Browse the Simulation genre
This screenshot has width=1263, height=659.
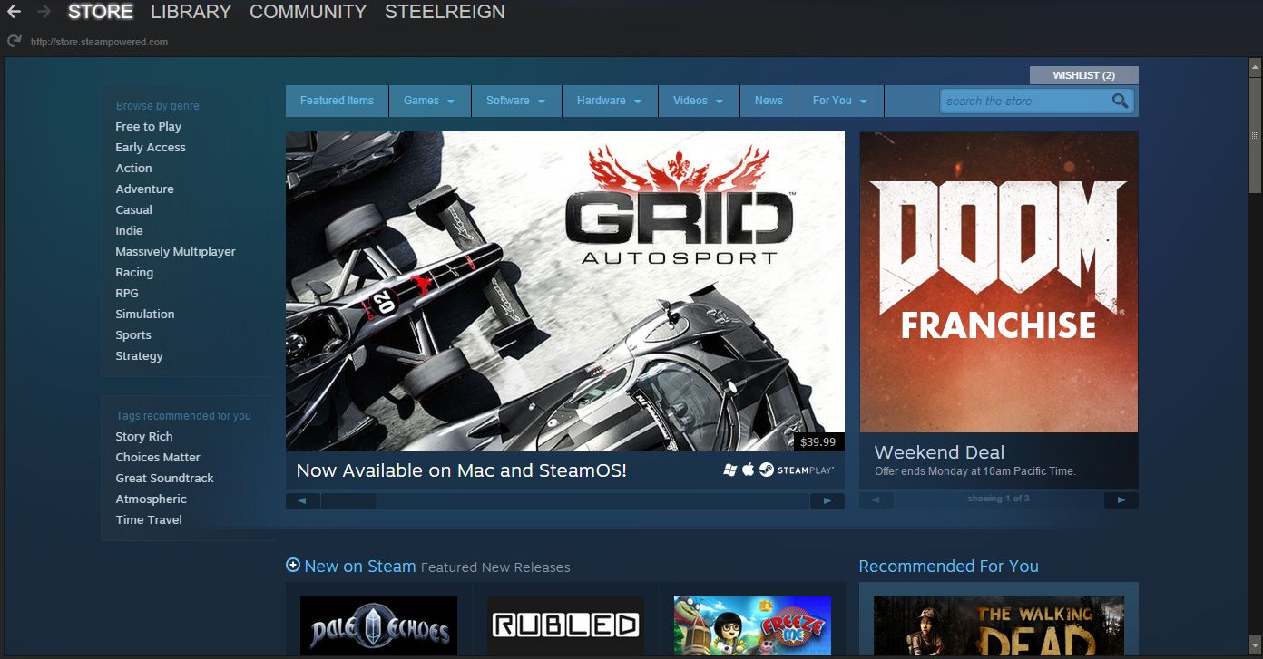144,314
